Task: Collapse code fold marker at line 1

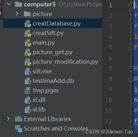Action: tap(131, 5)
